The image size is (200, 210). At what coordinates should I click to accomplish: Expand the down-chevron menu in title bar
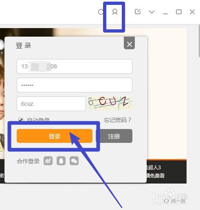point(152,12)
